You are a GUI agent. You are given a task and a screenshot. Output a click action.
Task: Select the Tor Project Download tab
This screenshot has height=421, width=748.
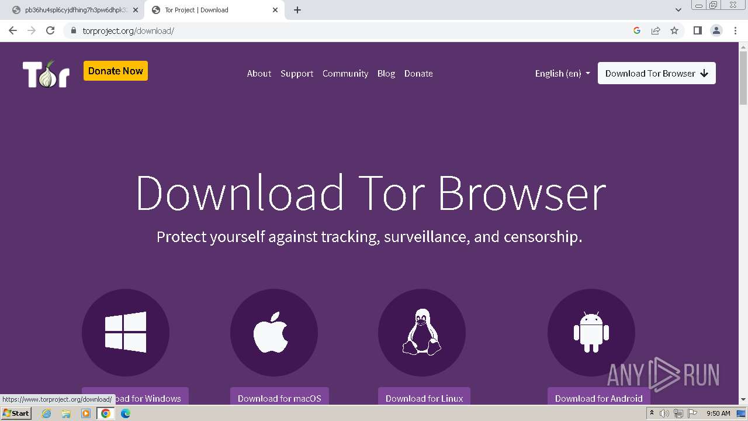214,10
